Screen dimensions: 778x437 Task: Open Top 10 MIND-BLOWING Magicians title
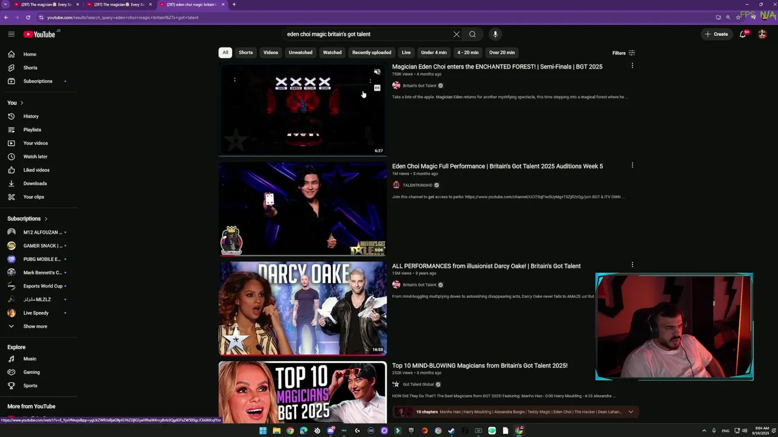click(480, 365)
